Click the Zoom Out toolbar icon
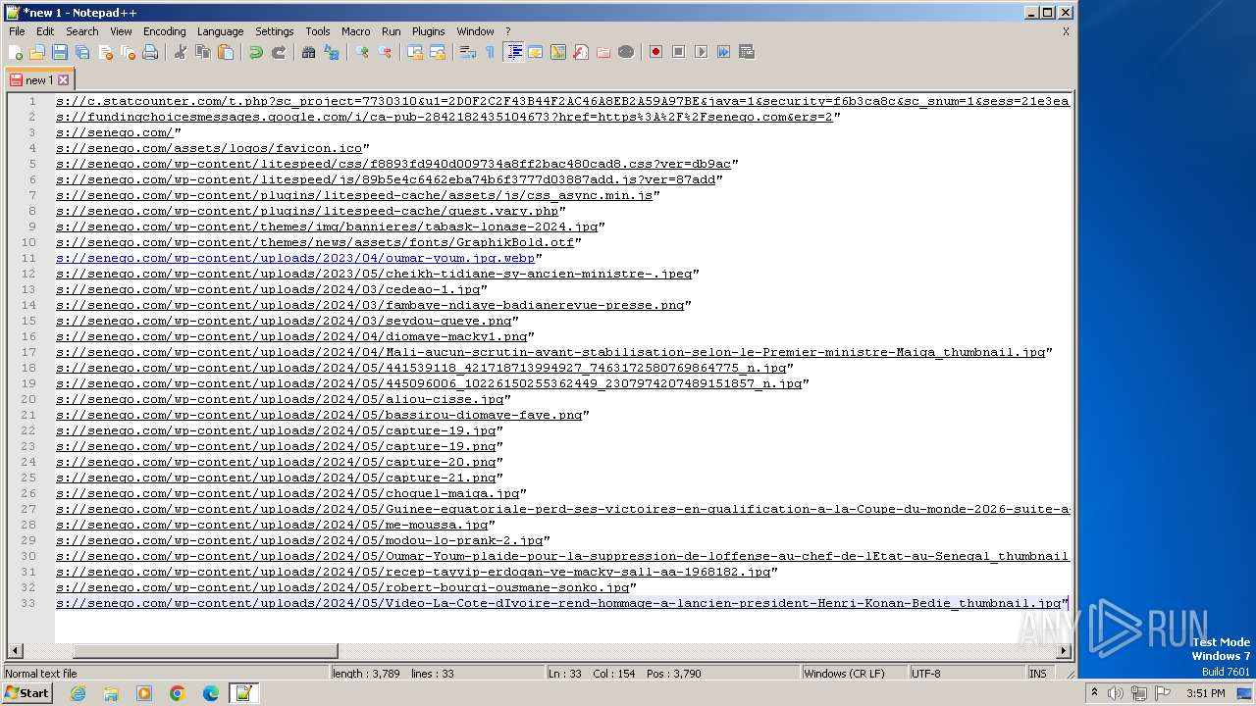 [x=385, y=52]
